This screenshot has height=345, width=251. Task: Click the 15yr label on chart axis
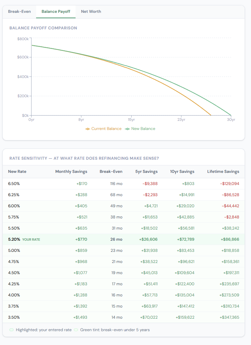tap(131, 120)
